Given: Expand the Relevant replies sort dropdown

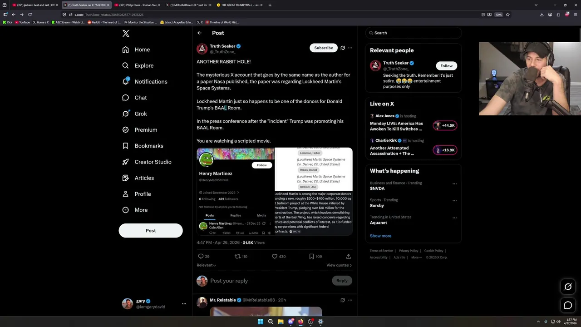Looking at the screenshot, I should tap(206, 265).
